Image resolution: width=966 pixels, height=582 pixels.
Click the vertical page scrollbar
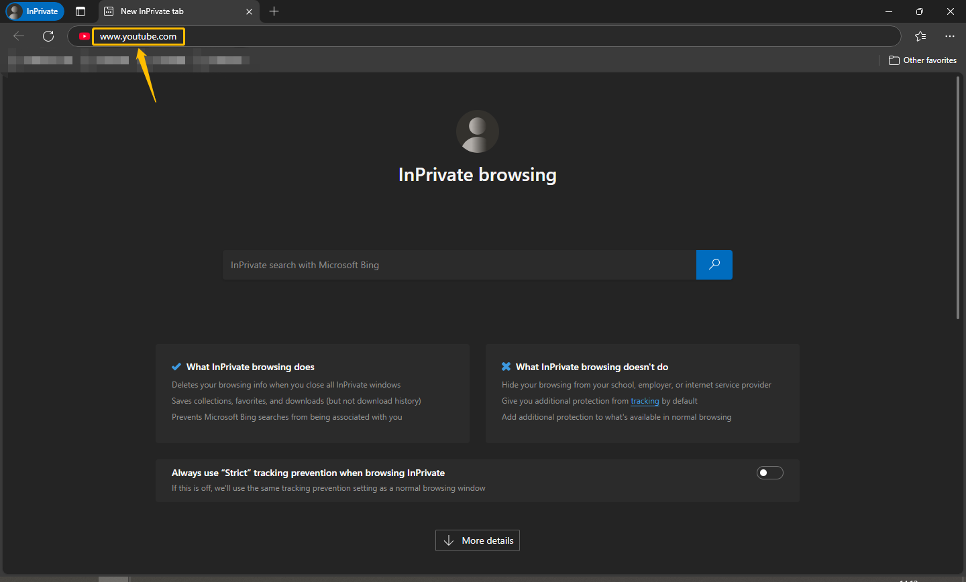958,198
